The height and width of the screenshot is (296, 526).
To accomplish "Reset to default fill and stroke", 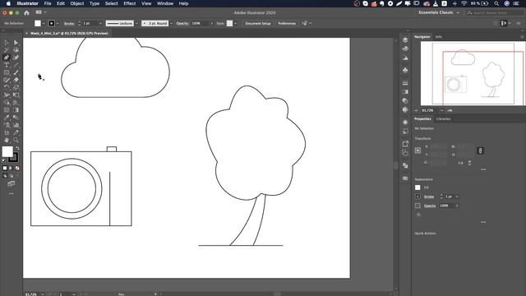I will pos(4,161).
